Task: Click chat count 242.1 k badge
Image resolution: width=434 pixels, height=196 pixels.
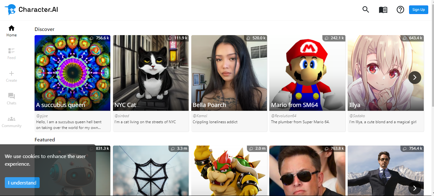Action: (x=334, y=38)
